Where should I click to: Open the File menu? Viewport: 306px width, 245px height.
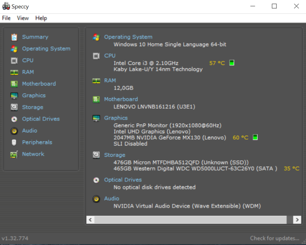click(6, 18)
